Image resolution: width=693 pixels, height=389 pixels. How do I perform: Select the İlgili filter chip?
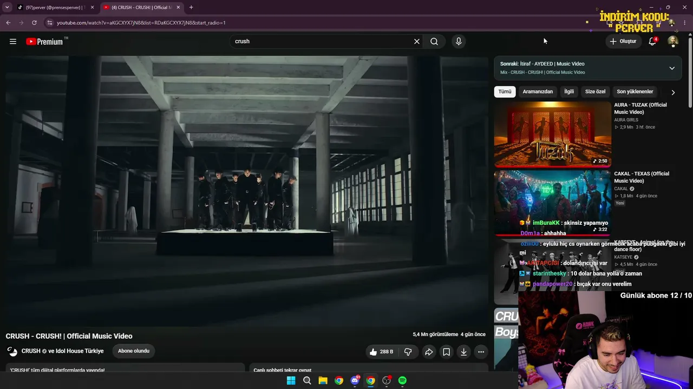coord(569,92)
